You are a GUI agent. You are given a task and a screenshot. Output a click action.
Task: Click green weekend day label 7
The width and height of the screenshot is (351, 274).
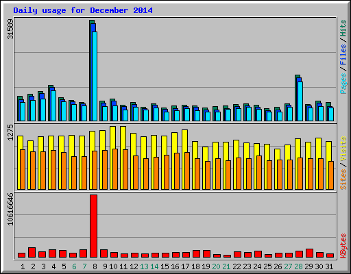(x=84, y=266)
